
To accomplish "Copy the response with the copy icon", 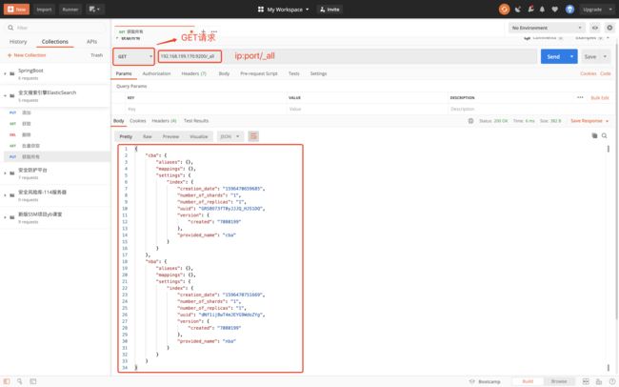I will pos(594,135).
